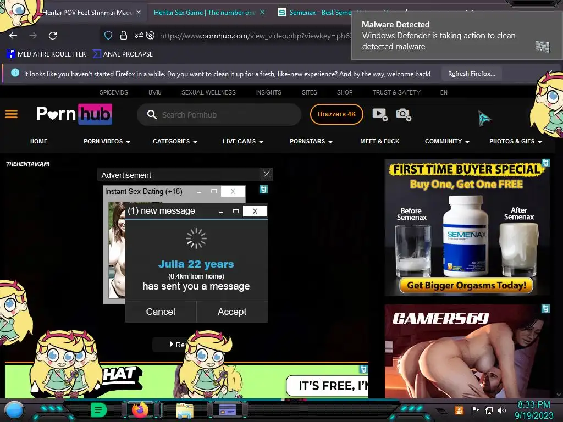Open the TRUST & SAFETY link

tap(396, 92)
